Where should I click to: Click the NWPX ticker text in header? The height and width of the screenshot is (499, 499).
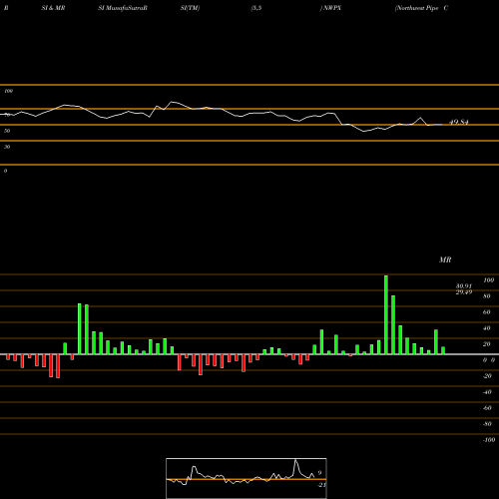pos(331,8)
